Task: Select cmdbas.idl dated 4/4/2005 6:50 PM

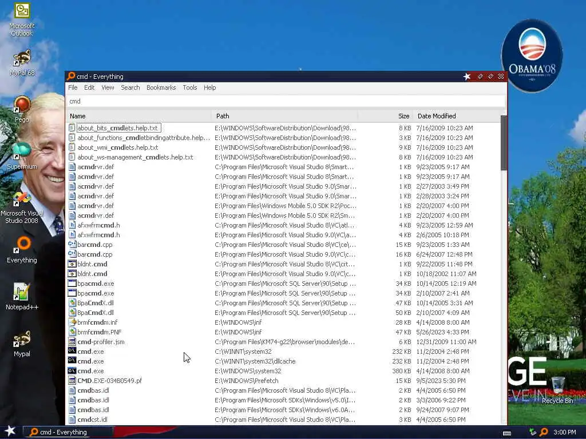Action: point(93,390)
